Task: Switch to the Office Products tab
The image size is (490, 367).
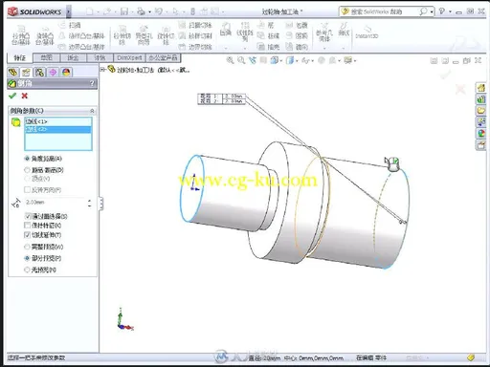Action: (163, 57)
